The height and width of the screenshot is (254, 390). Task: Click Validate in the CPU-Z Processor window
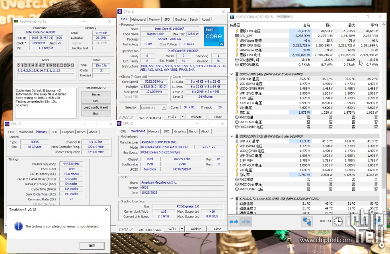[196, 117]
